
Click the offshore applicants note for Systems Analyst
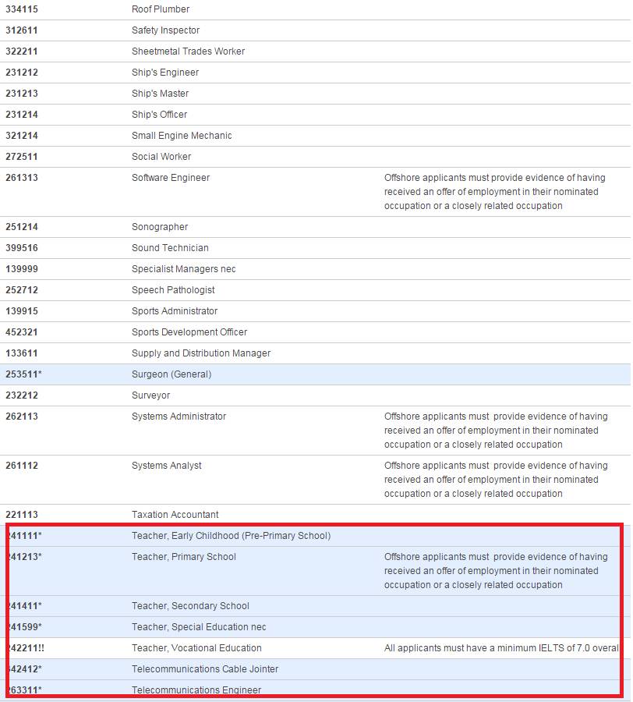coord(494,480)
